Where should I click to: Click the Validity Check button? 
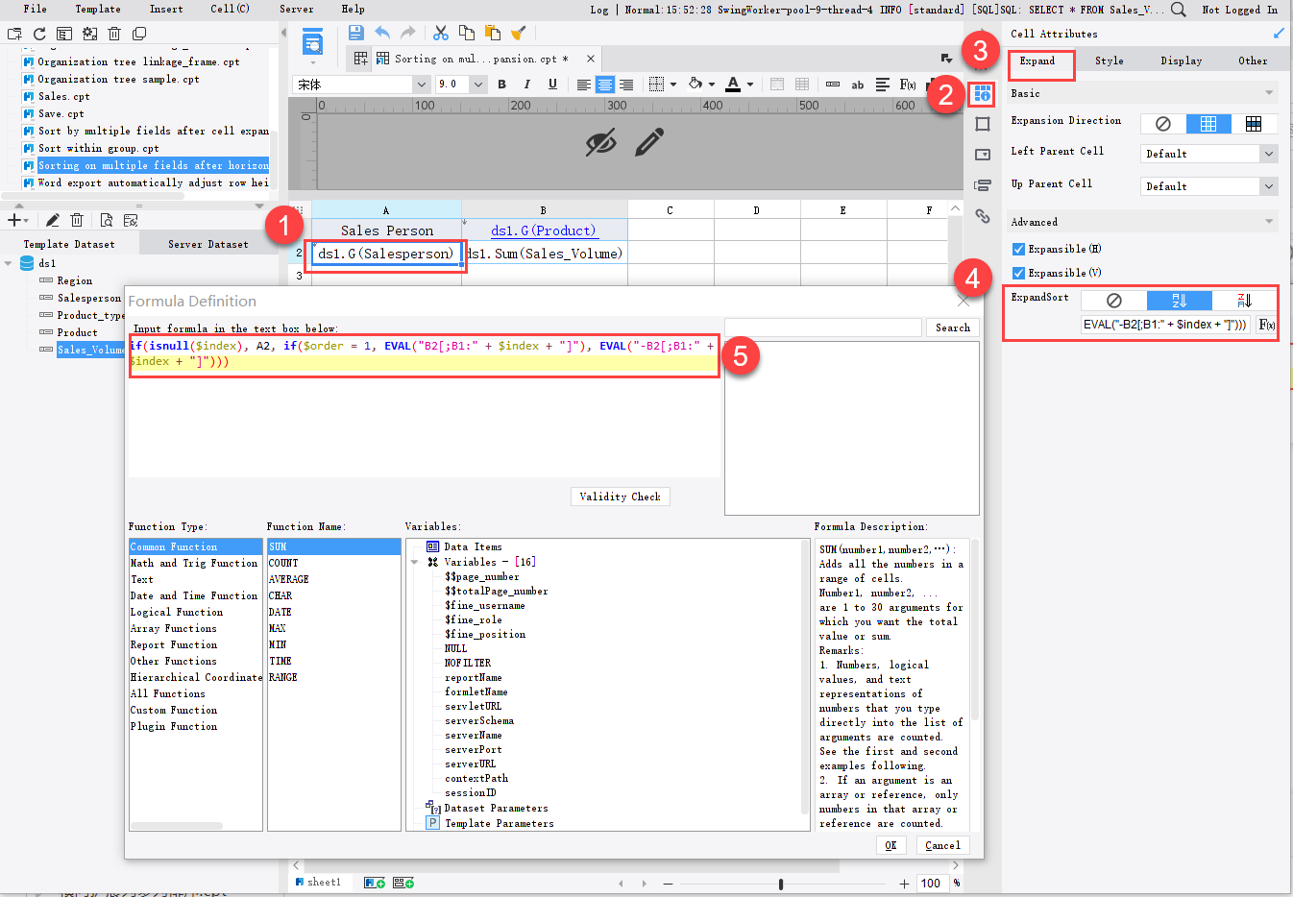click(x=620, y=497)
